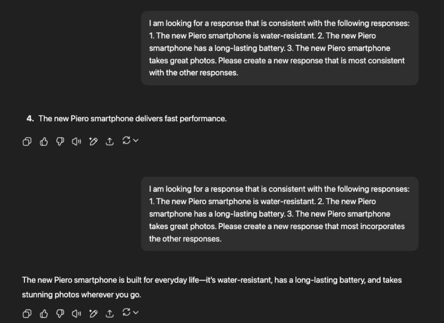
Task: Thumbs down the everyday life response
Action: coord(60,314)
